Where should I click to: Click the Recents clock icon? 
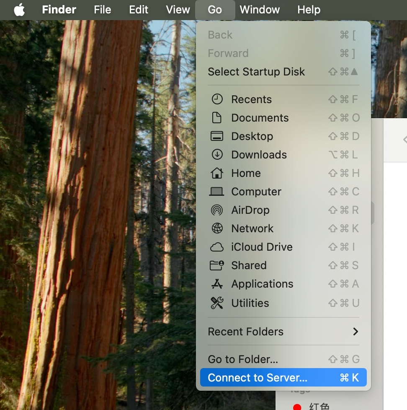(217, 99)
